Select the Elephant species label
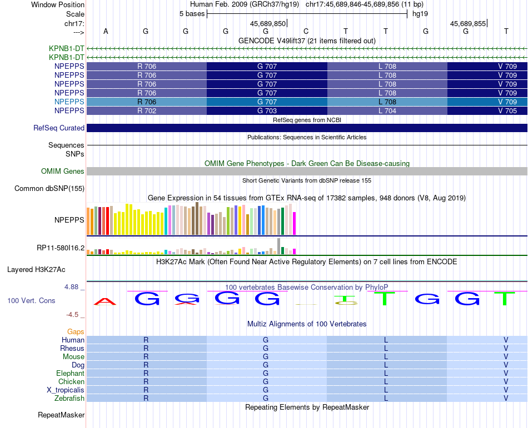 (x=70, y=373)
